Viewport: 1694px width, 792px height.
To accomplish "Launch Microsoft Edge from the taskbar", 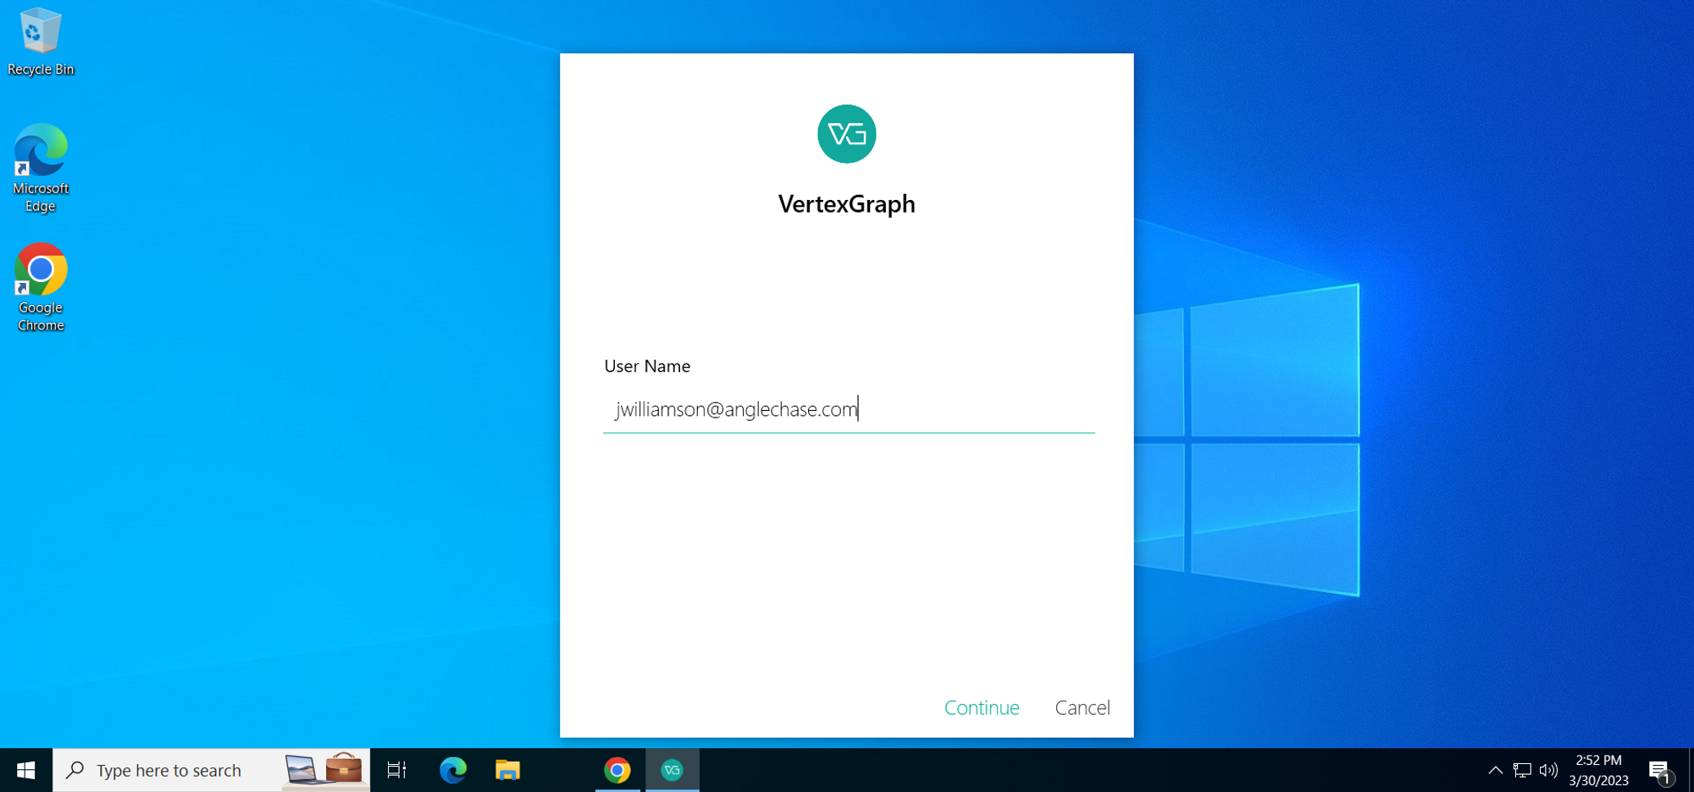I will pos(452,770).
